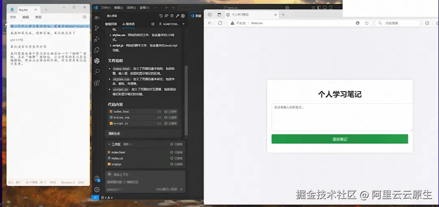Go back in the browser window
This screenshot has height=207, width=439.
coord(210,23)
